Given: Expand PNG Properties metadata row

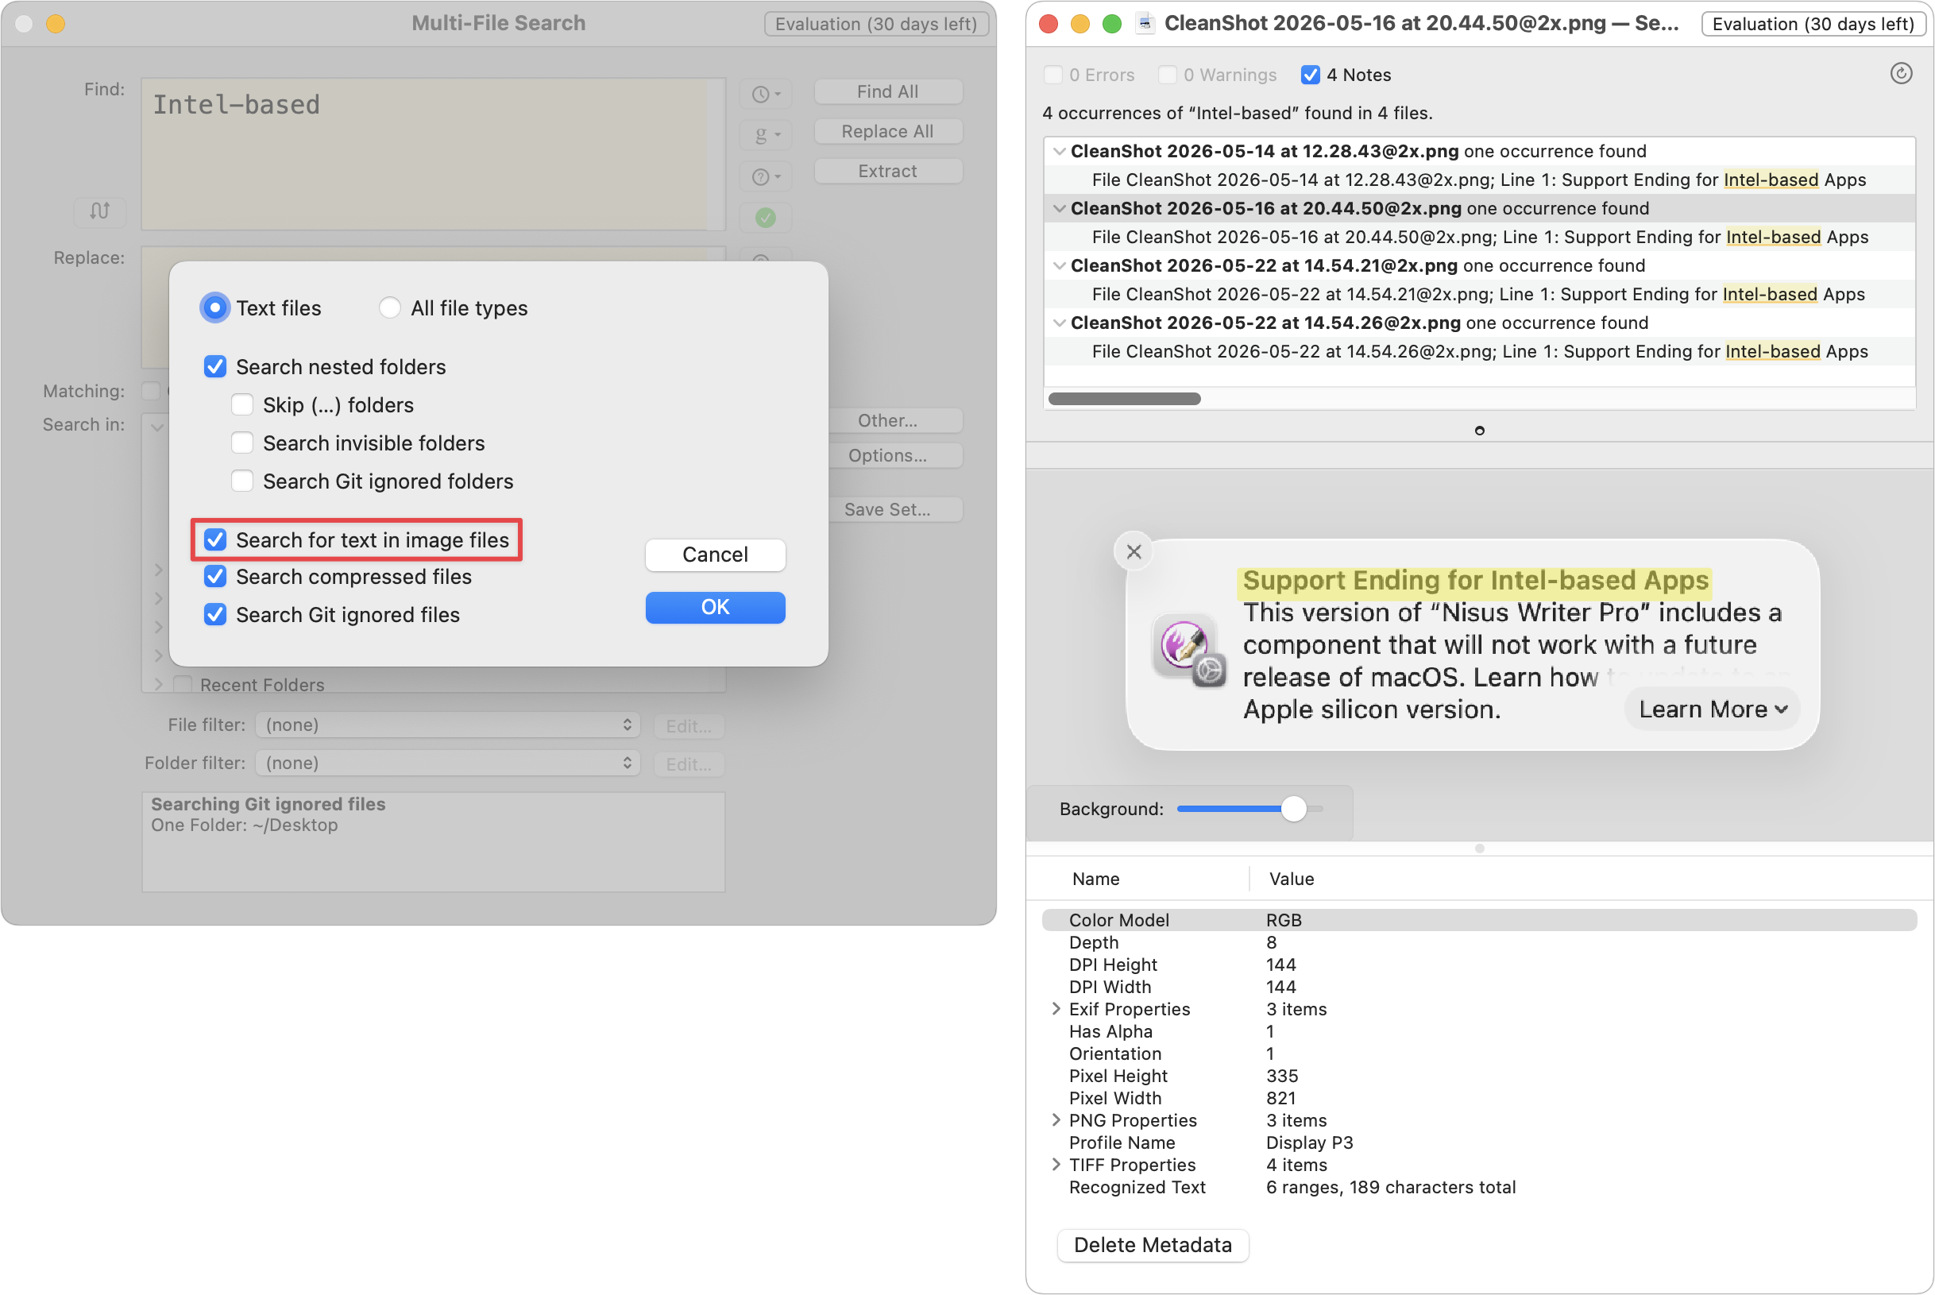Looking at the screenshot, I should tap(1056, 1120).
